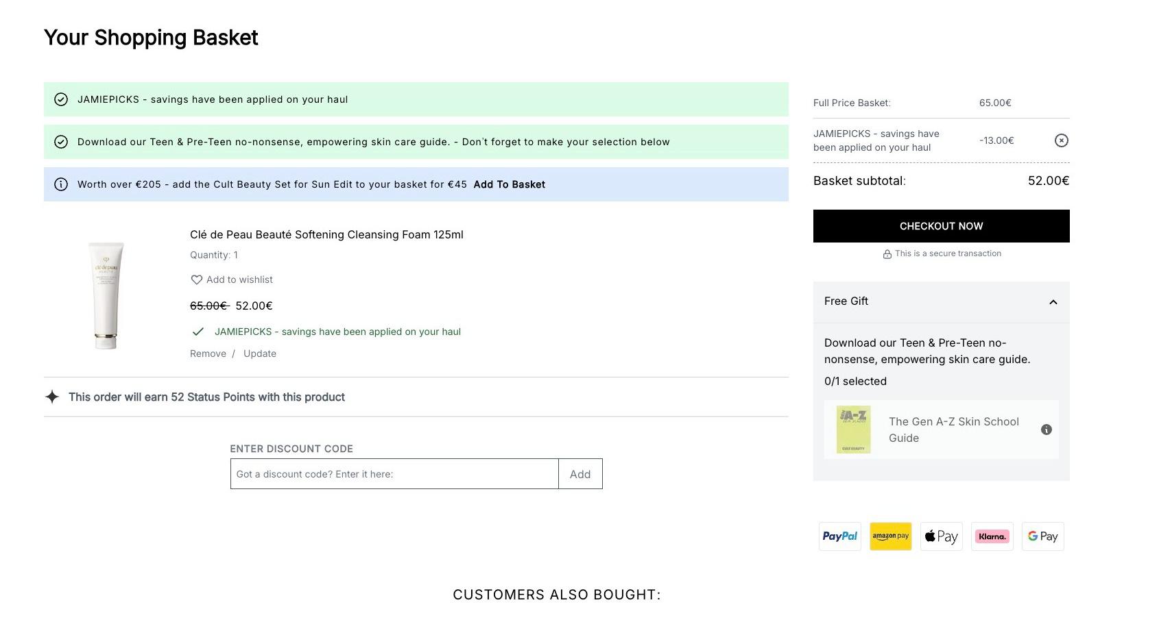This screenshot has height=633, width=1159.
Task: Open info icon for Gen A-Z Skin School Guide
Action: (x=1047, y=430)
